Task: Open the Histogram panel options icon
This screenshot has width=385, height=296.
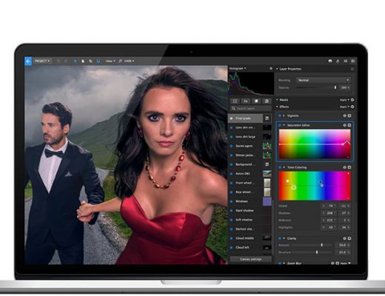Action: [x=271, y=68]
